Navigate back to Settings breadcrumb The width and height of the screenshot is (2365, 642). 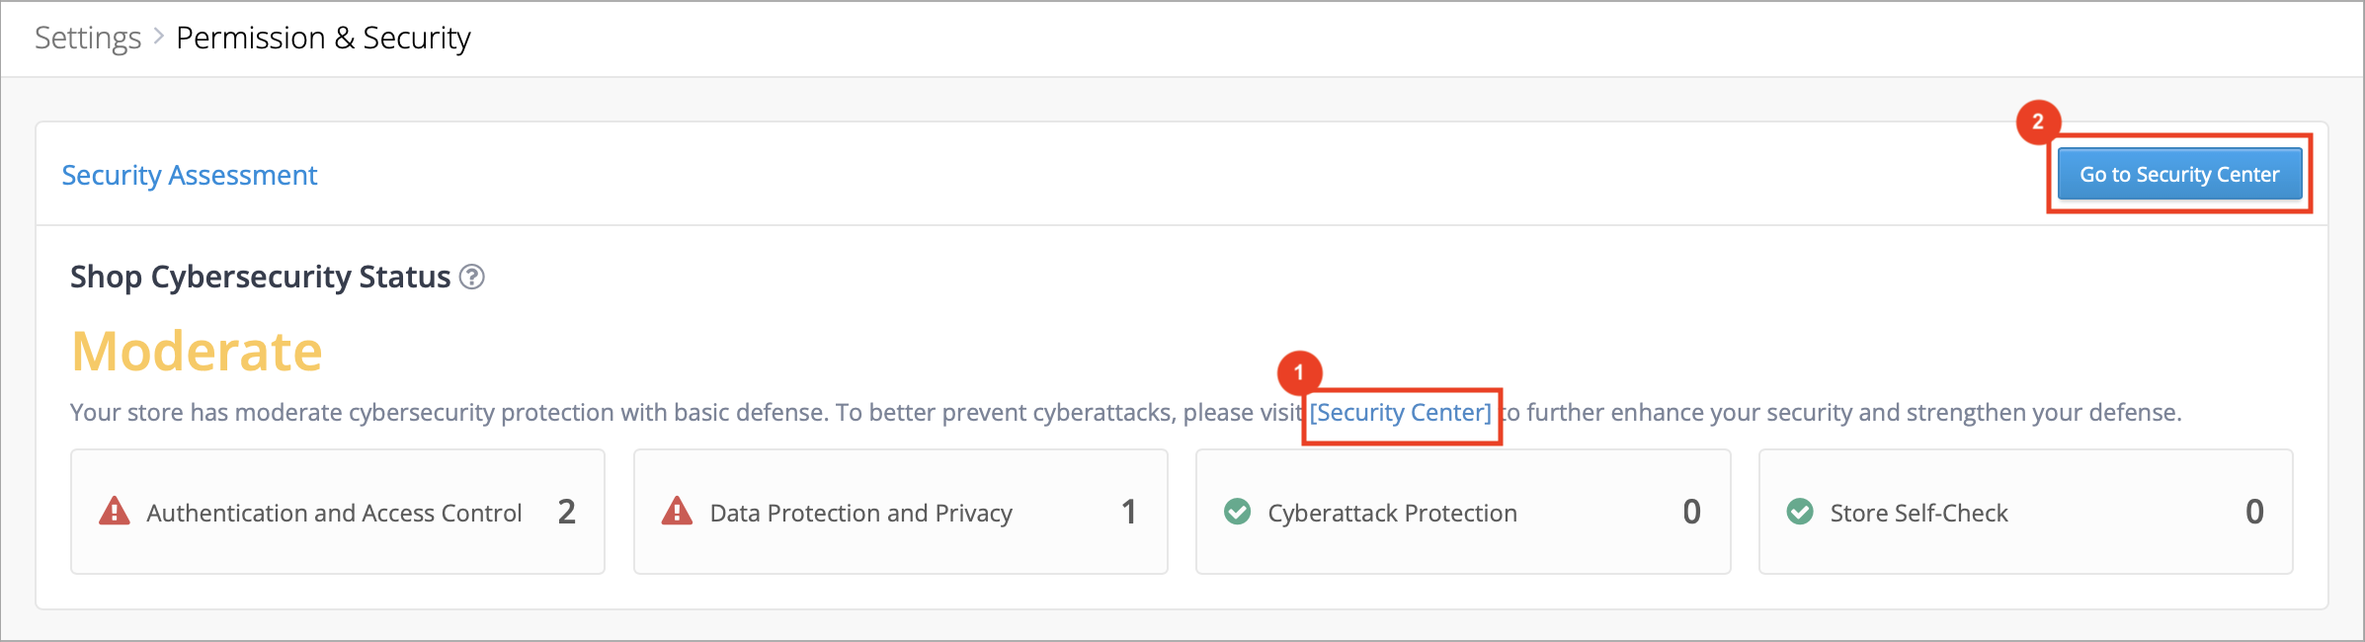pyautogui.click(x=88, y=39)
